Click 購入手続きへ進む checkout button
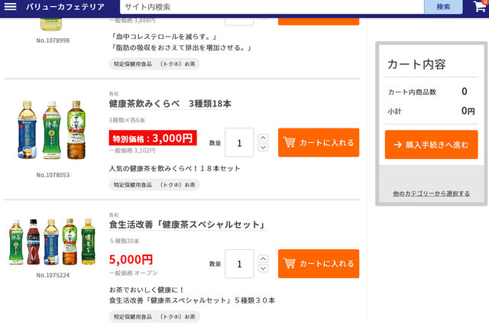 pyautogui.click(x=431, y=144)
